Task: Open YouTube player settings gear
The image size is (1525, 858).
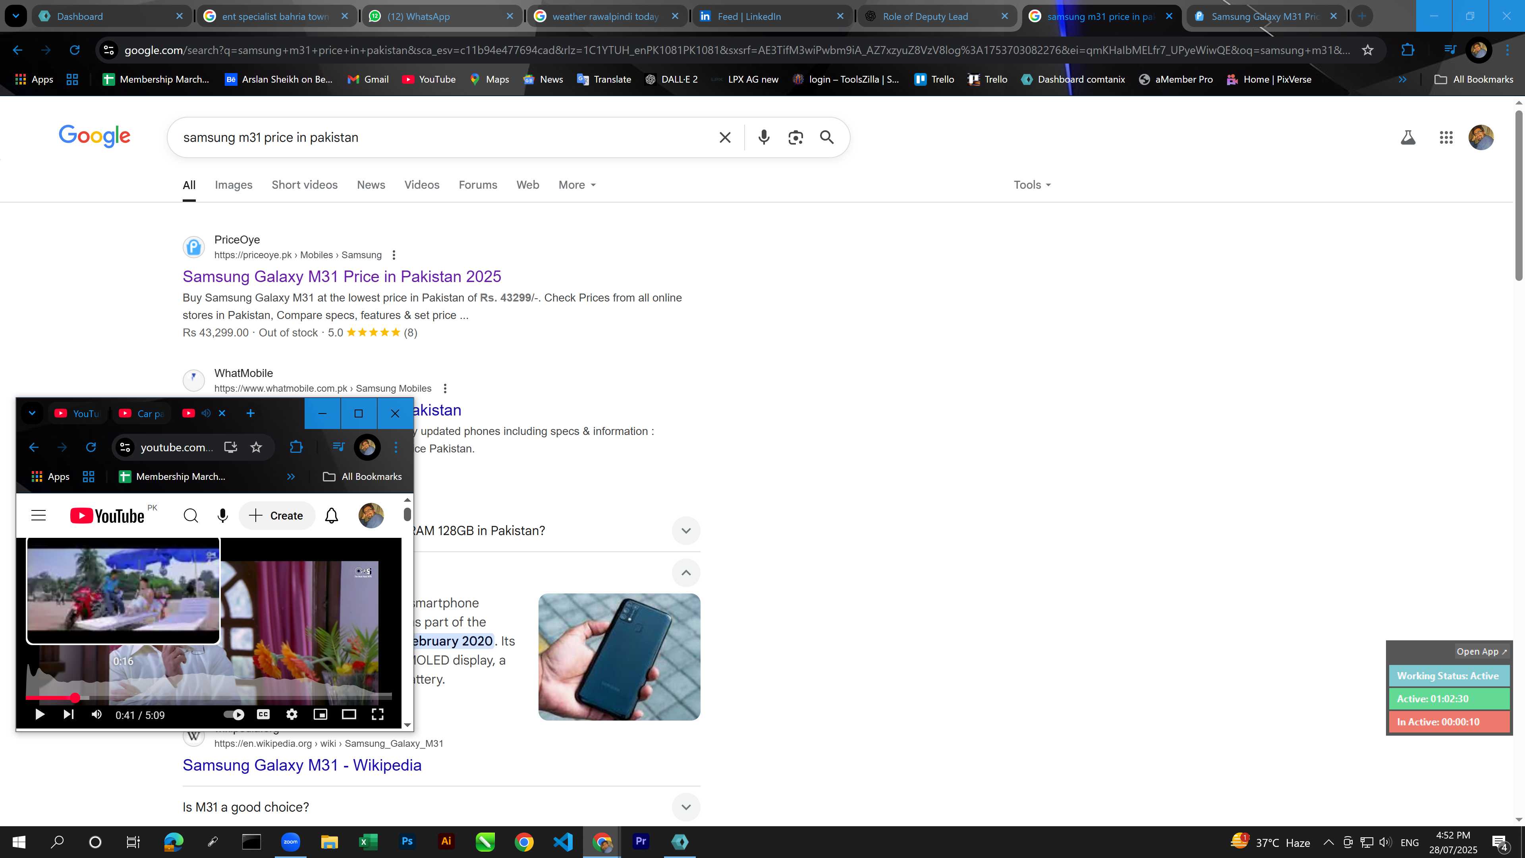Action: [292, 715]
